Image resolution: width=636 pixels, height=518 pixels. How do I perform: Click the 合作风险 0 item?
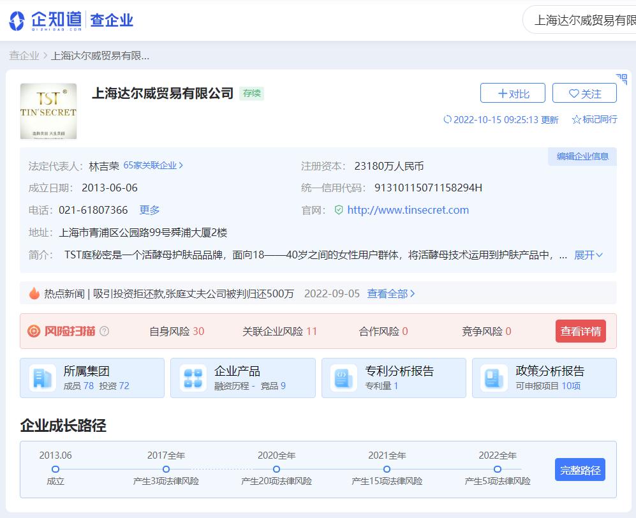(x=383, y=332)
